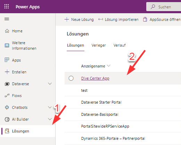Expand the Chatbots menu chevron
Screen dimensions: 181x145
(x=50, y=107)
